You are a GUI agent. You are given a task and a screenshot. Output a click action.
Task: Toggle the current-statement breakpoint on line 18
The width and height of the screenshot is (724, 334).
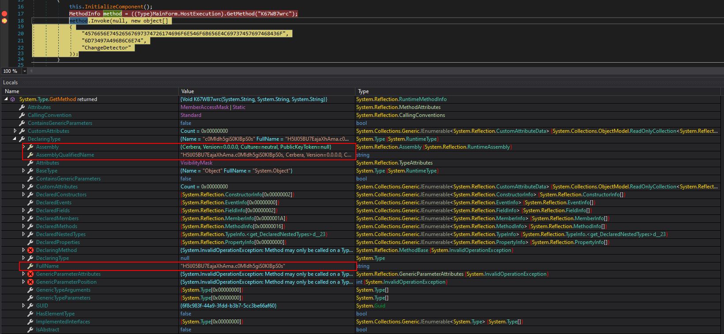point(4,21)
